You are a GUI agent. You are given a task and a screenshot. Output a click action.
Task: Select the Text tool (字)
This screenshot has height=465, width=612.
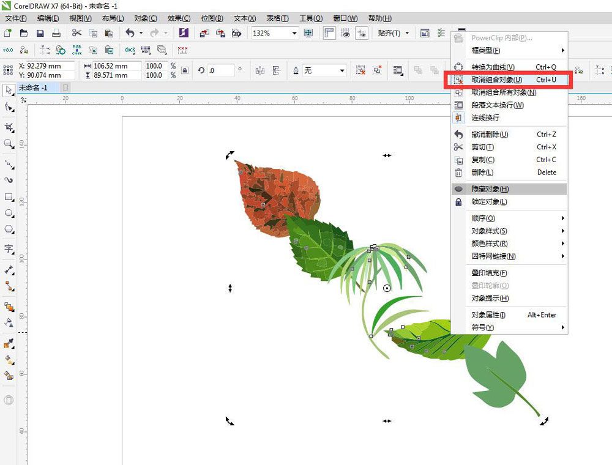click(9, 248)
